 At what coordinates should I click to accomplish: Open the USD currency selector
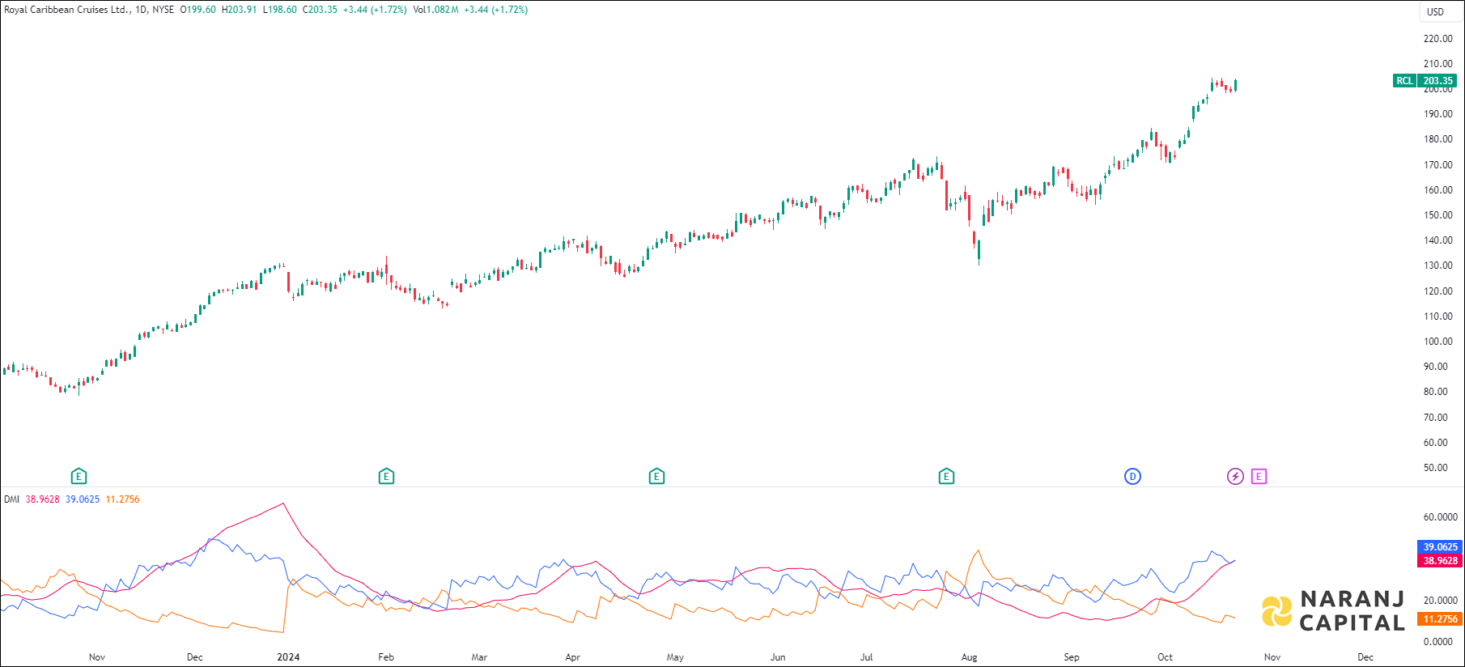(1435, 11)
